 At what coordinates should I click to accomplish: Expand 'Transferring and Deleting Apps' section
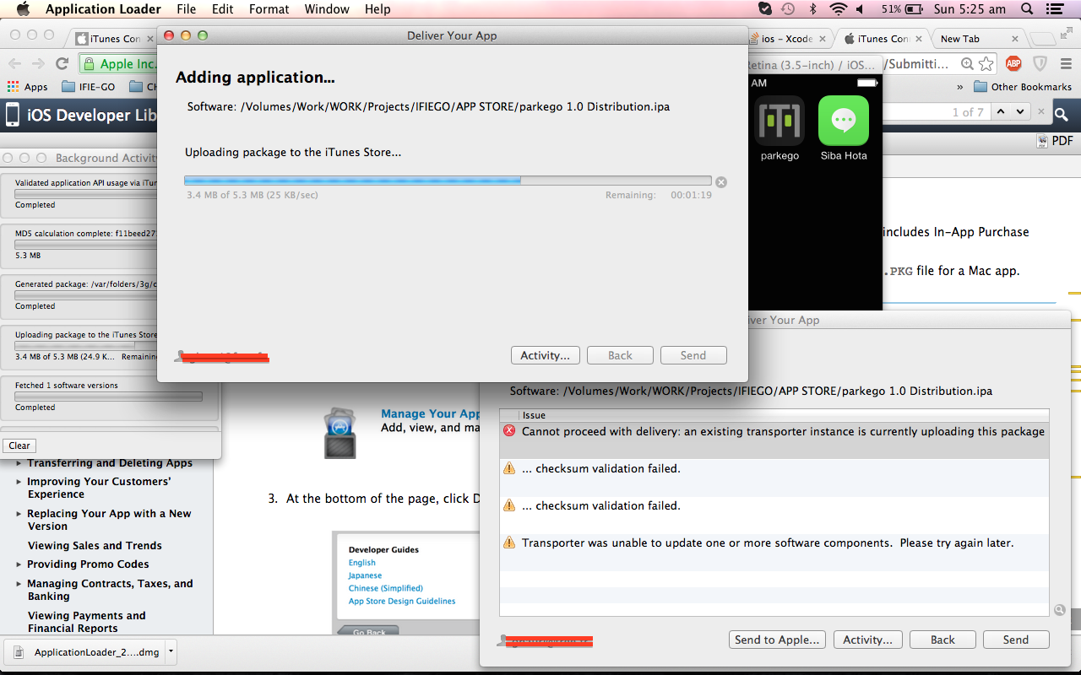point(19,463)
